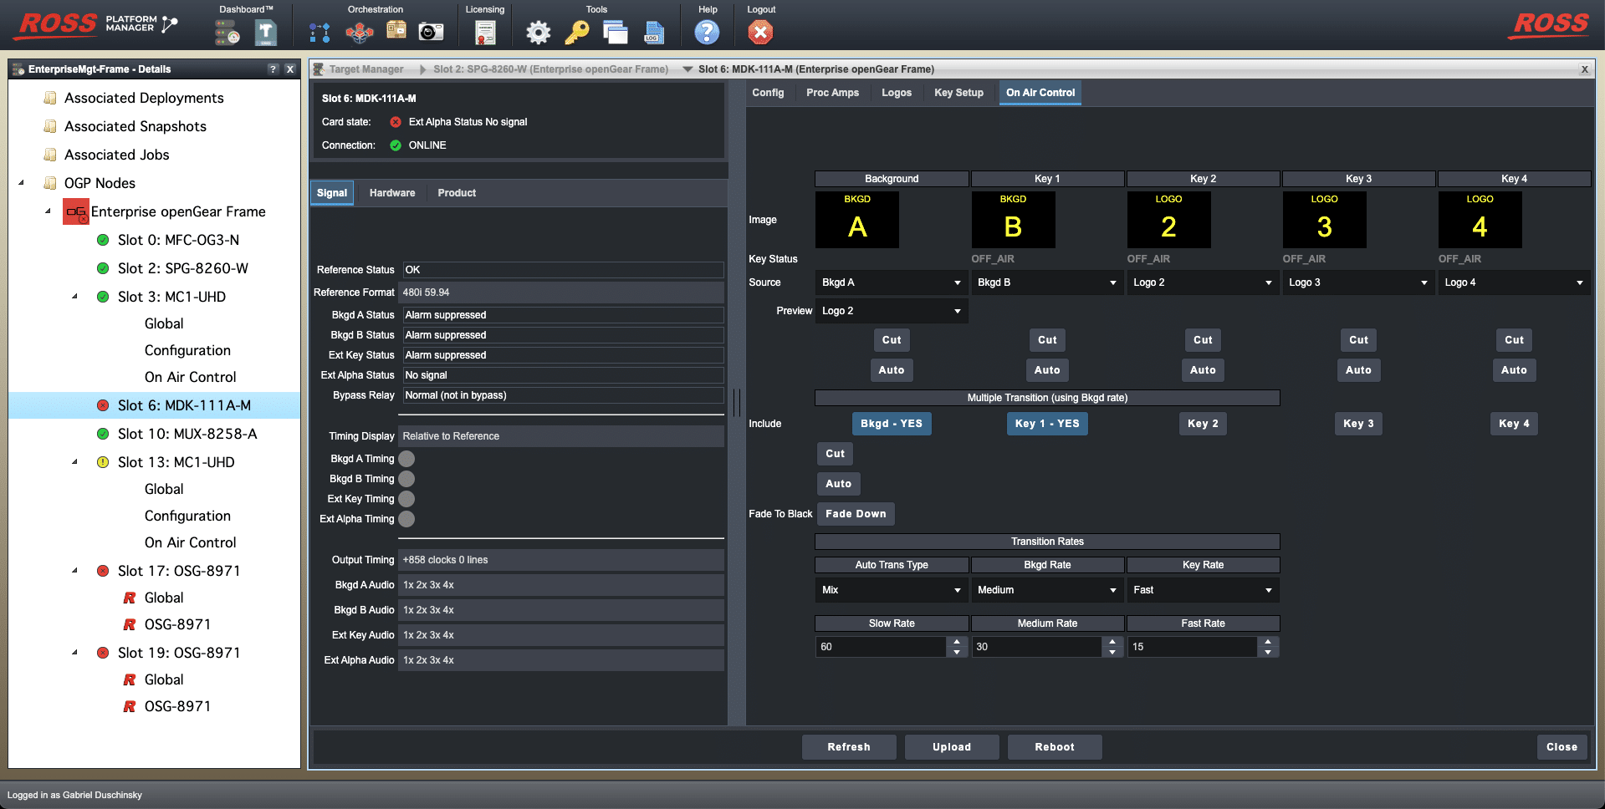Toggle the Bkgd - YES include button
This screenshot has height=809, width=1605.
click(x=892, y=424)
